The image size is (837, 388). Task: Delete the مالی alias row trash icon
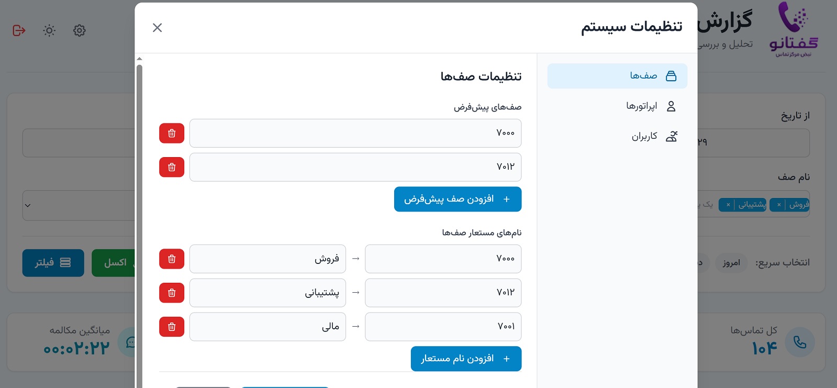pyautogui.click(x=171, y=326)
